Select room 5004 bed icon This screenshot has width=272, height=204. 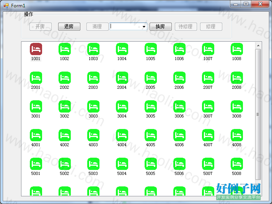[122, 164]
